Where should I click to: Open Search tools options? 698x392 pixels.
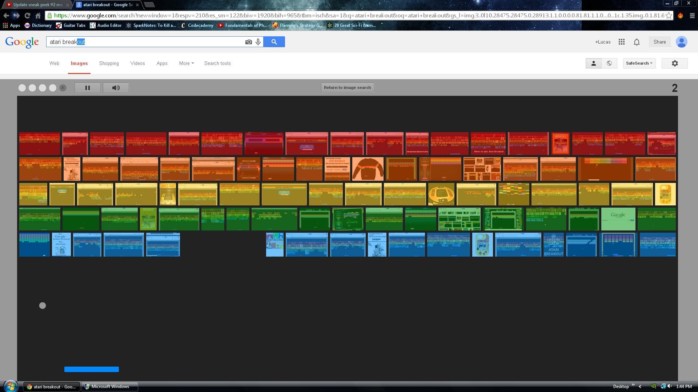(217, 63)
